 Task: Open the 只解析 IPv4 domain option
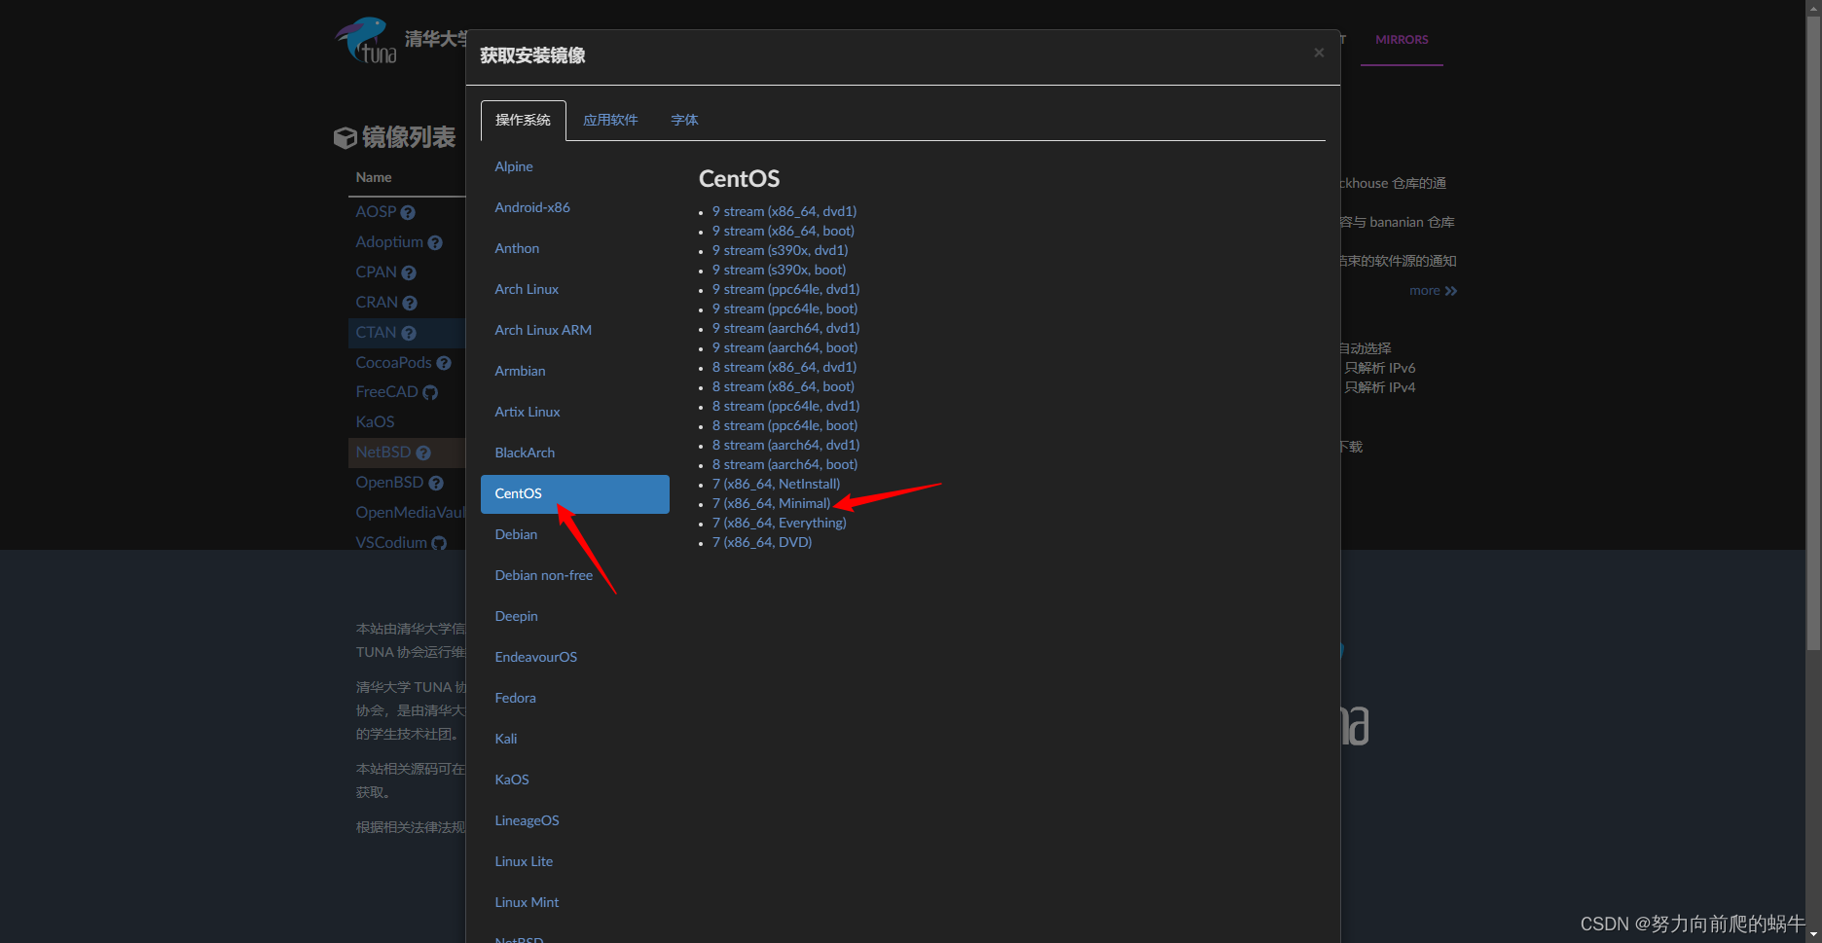pos(1380,387)
